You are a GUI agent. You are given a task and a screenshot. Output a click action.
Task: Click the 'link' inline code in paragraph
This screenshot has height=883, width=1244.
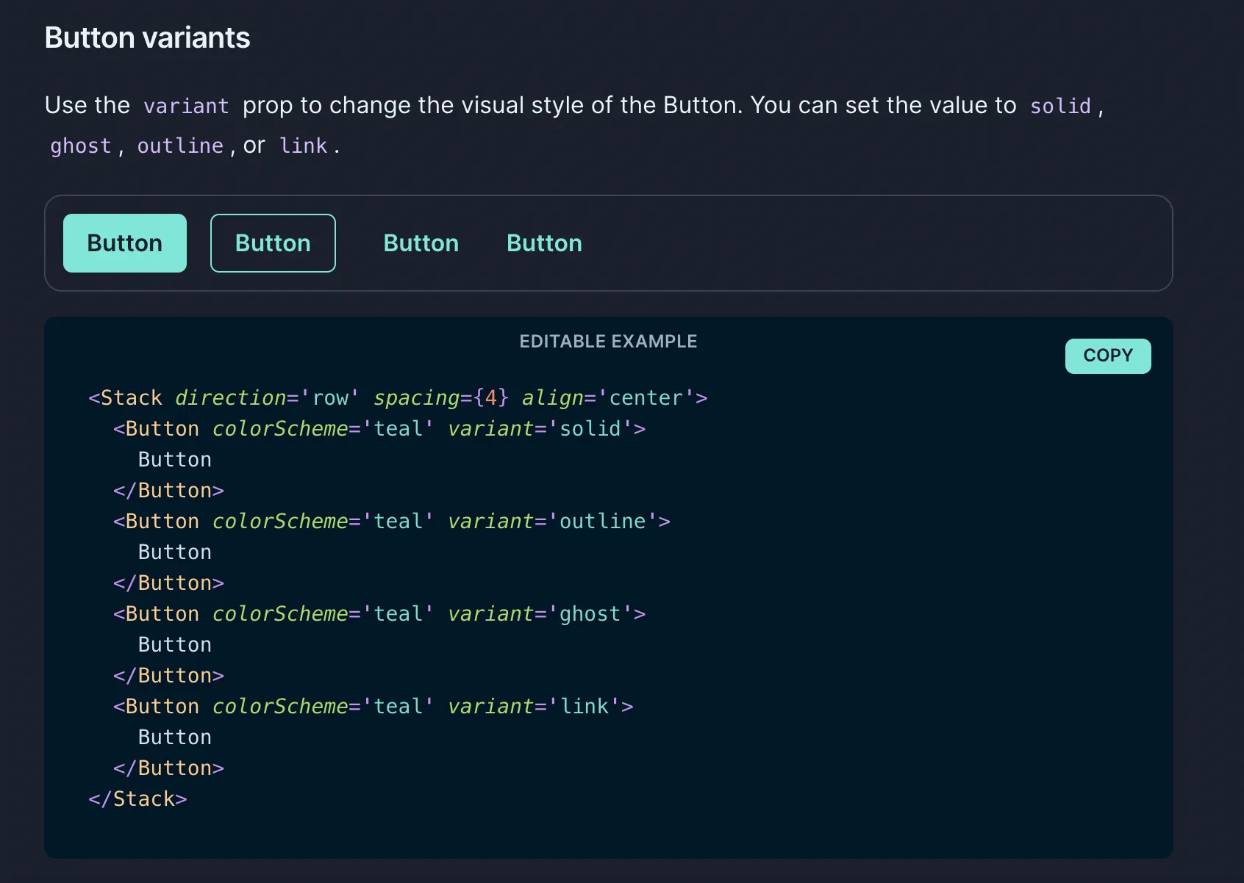click(304, 145)
